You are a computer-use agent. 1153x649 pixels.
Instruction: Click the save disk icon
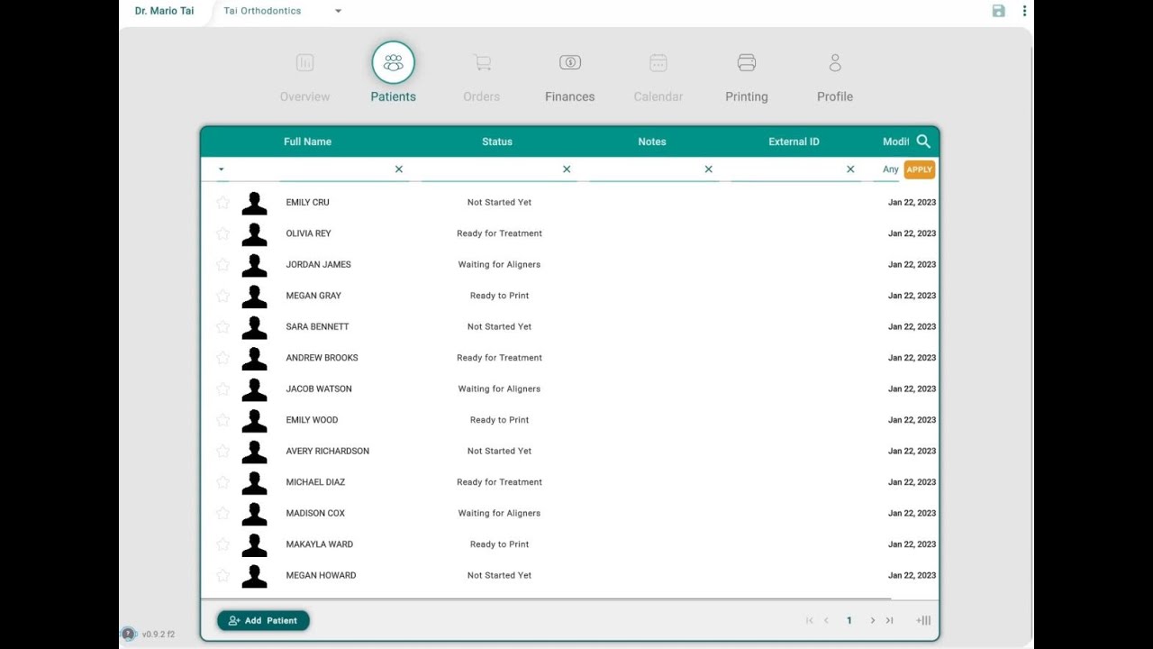[x=998, y=11]
